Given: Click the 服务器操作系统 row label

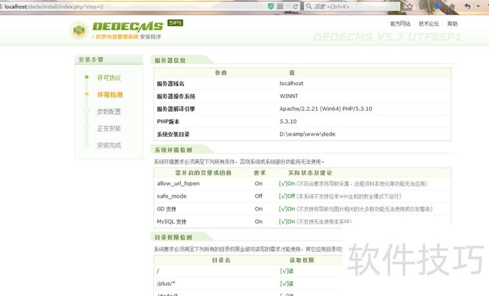Looking at the screenshot, I should click(x=176, y=97).
